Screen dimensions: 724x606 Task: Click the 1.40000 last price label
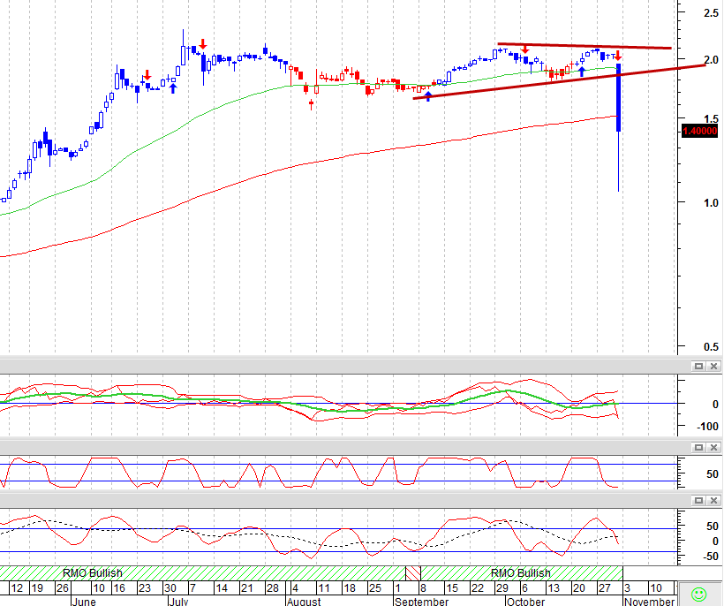point(700,131)
